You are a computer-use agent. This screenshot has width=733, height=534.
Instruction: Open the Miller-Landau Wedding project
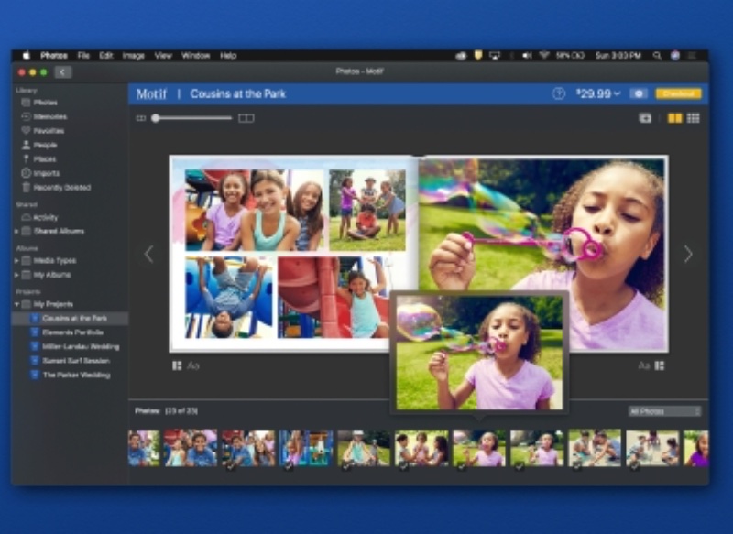(81, 346)
